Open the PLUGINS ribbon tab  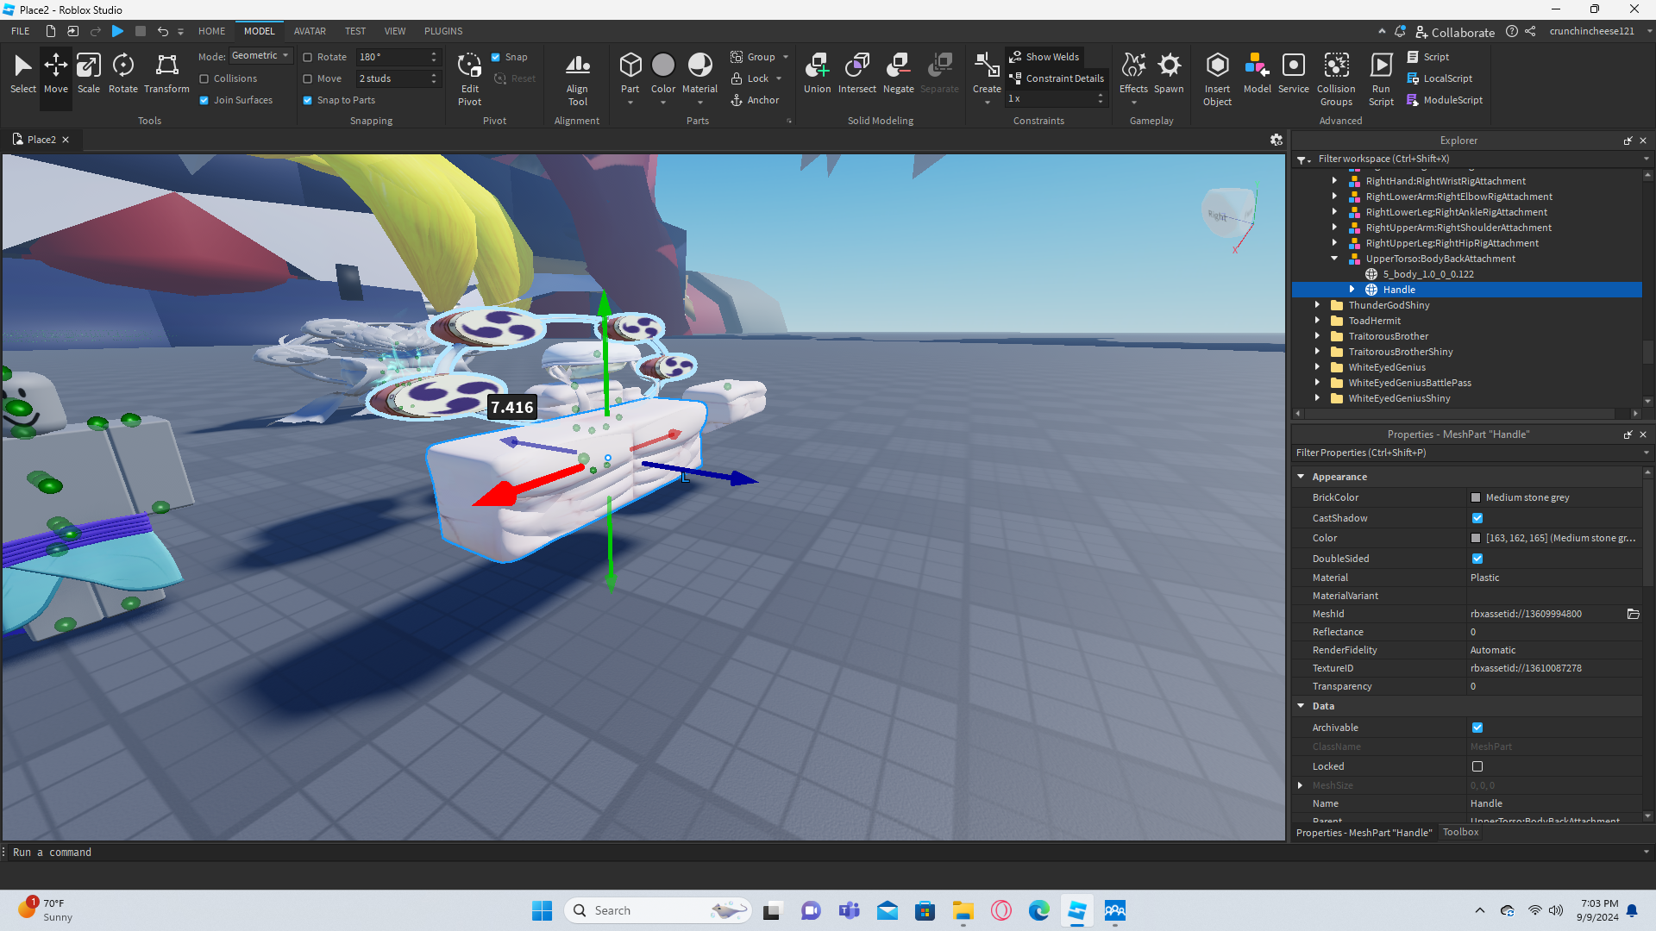443,31
